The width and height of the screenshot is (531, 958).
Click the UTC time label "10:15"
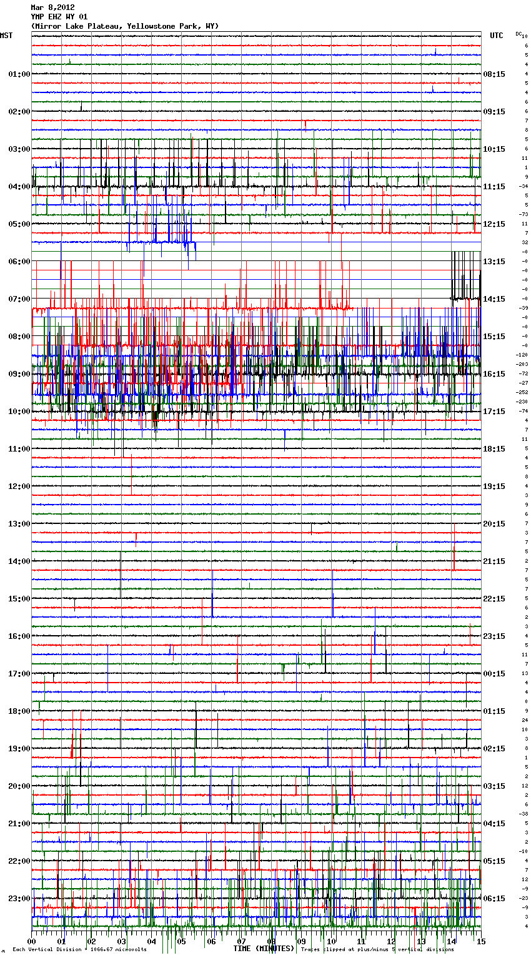tap(494, 149)
